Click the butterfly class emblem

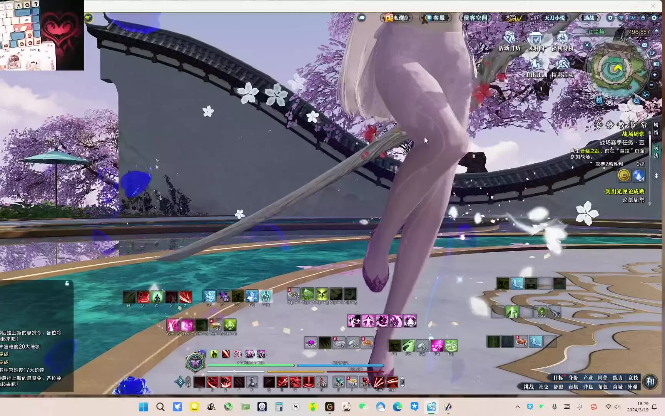point(195,362)
